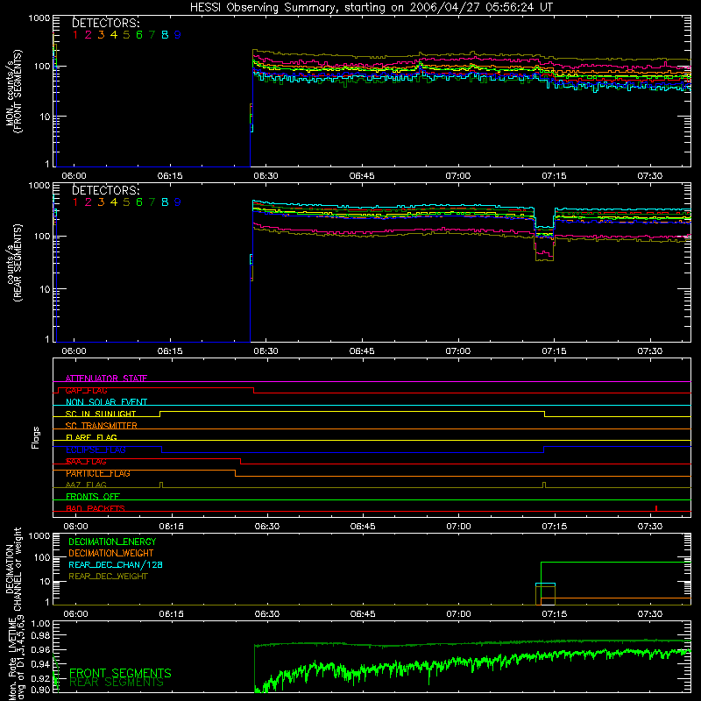Click the BAD_PACKETS flag label
Screen dimensions: 701x701
pyautogui.click(x=96, y=508)
